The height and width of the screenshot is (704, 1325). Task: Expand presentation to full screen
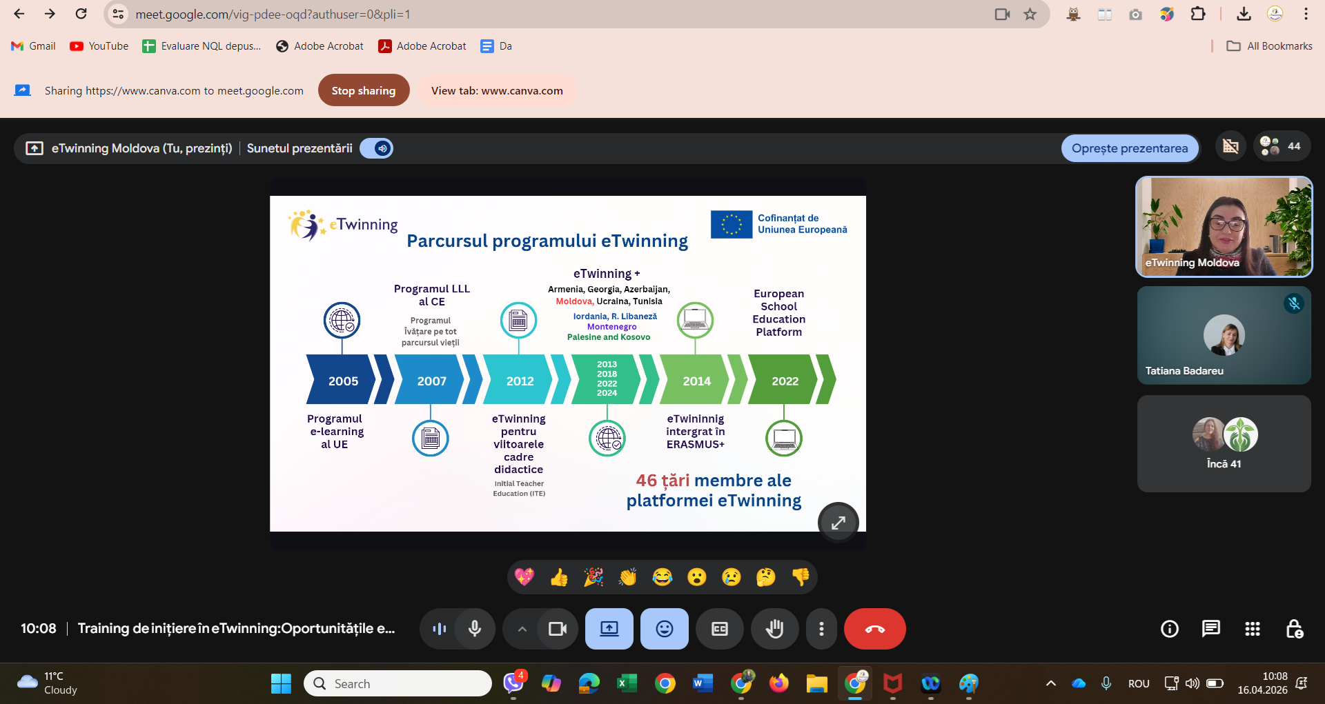pyautogui.click(x=838, y=523)
